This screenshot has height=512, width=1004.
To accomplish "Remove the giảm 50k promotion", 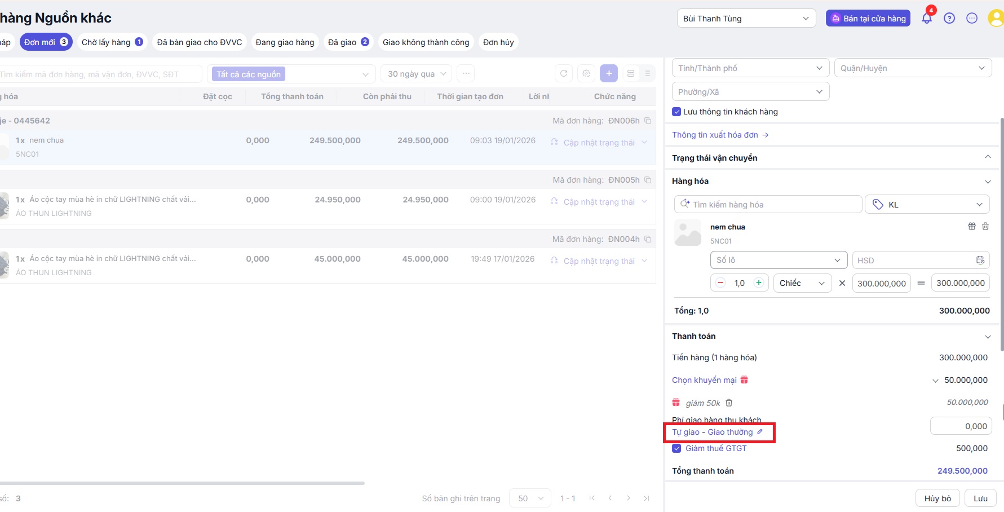I will click(729, 403).
